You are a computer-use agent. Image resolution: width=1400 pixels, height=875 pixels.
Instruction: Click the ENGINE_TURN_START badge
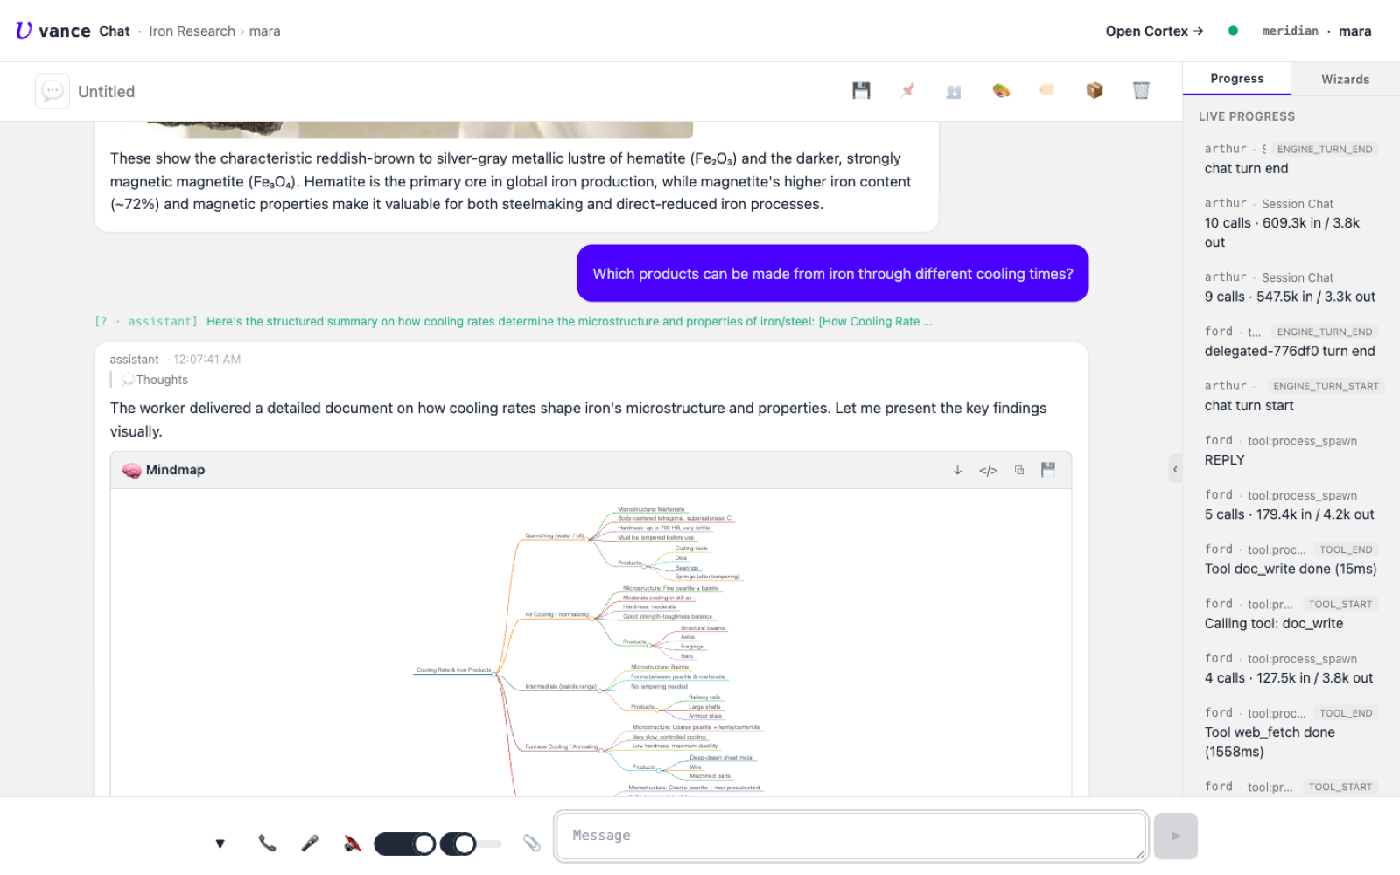pyautogui.click(x=1326, y=386)
